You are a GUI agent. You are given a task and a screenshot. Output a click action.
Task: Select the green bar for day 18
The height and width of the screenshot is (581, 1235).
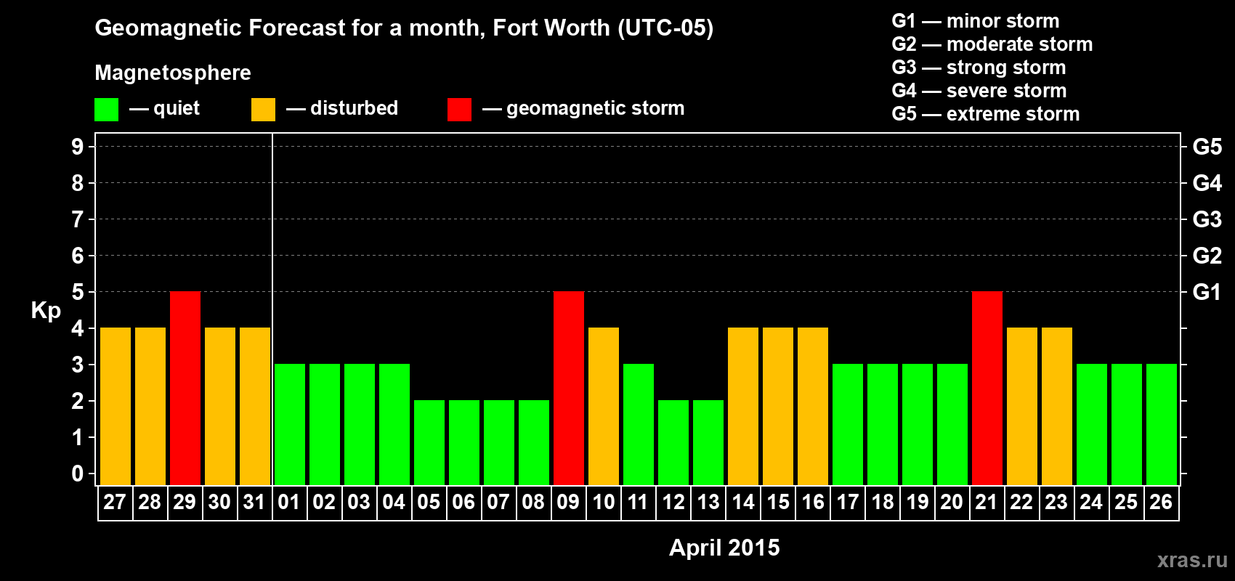point(883,425)
